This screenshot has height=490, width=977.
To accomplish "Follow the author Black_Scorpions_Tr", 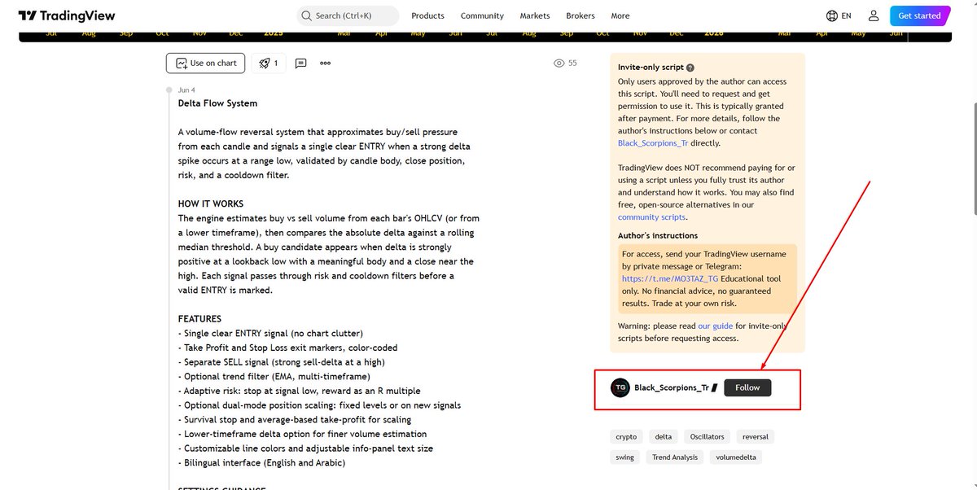I will pos(747,388).
